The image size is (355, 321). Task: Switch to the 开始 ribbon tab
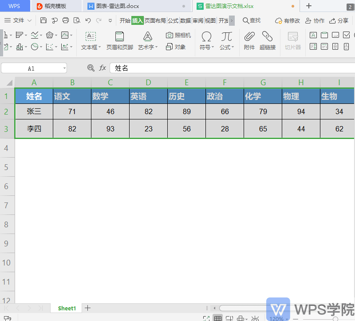pos(125,20)
